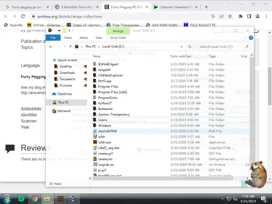The height and width of the screenshot is (204, 272).
Task: Select the ieldr.exe application icon
Action: tap(95, 142)
